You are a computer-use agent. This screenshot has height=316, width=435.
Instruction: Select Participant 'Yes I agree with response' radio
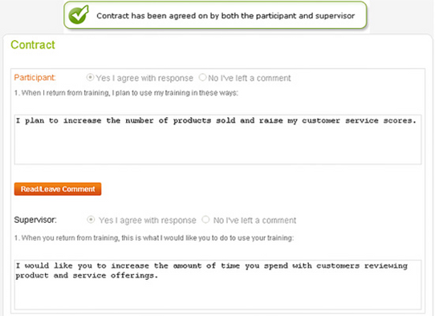tap(90, 77)
